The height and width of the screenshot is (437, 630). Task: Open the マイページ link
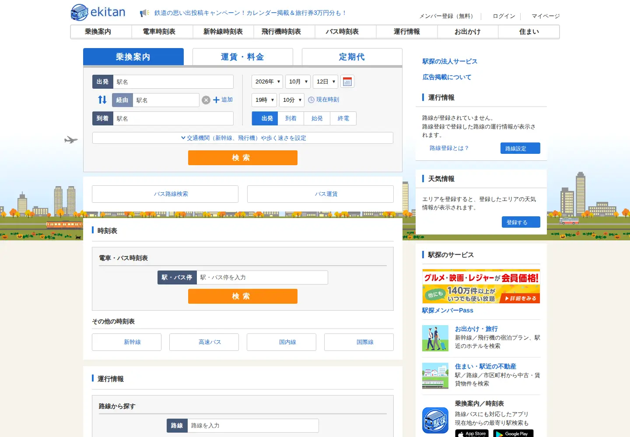click(x=546, y=16)
